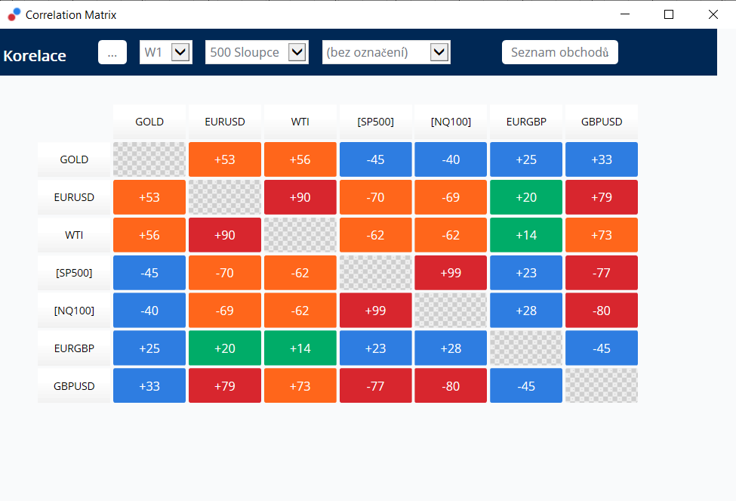The width and height of the screenshot is (736, 501).
Task: Click [NQ100] row GBPUSD cell -80
Action: click(x=602, y=311)
